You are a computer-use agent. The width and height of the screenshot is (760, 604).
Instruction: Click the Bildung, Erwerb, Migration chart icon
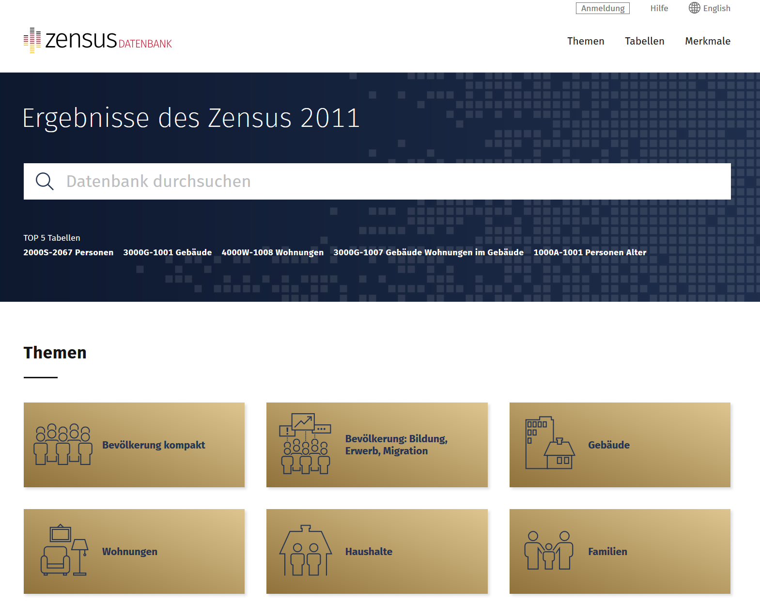(x=305, y=444)
